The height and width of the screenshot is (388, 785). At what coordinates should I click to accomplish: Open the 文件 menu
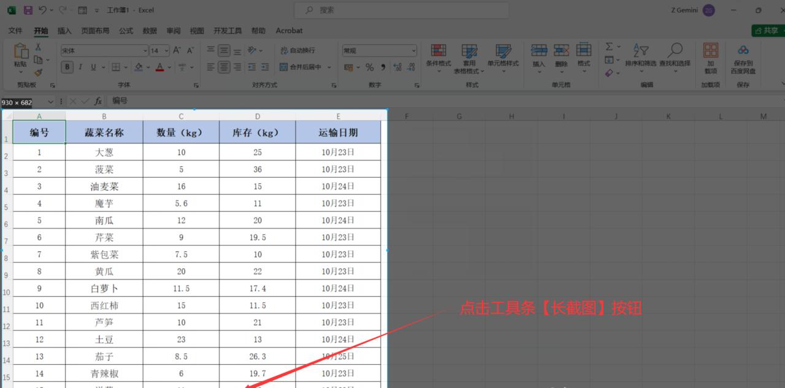point(15,31)
